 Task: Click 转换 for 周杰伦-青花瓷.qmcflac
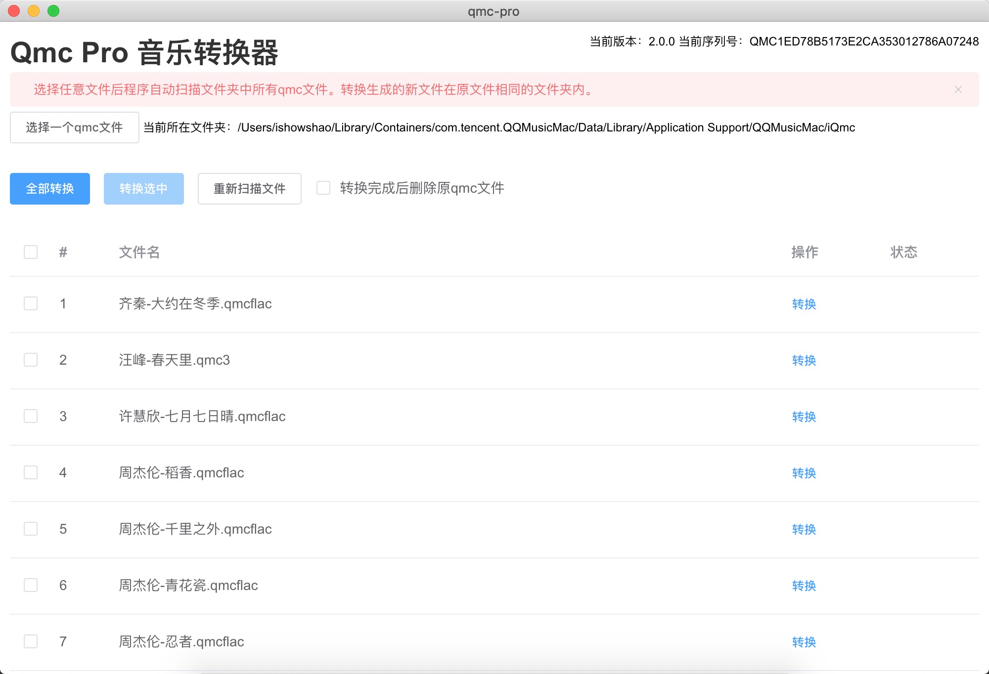click(804, 586)
